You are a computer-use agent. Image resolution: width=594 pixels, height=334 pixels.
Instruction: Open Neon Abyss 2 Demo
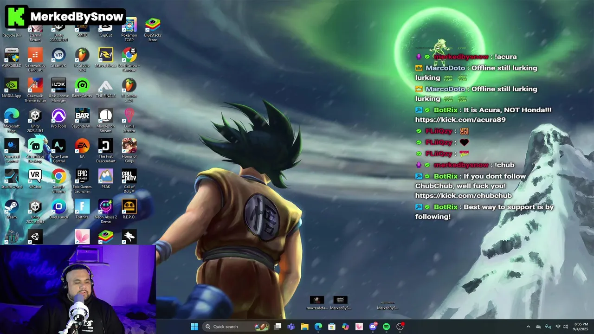[106, 212]
